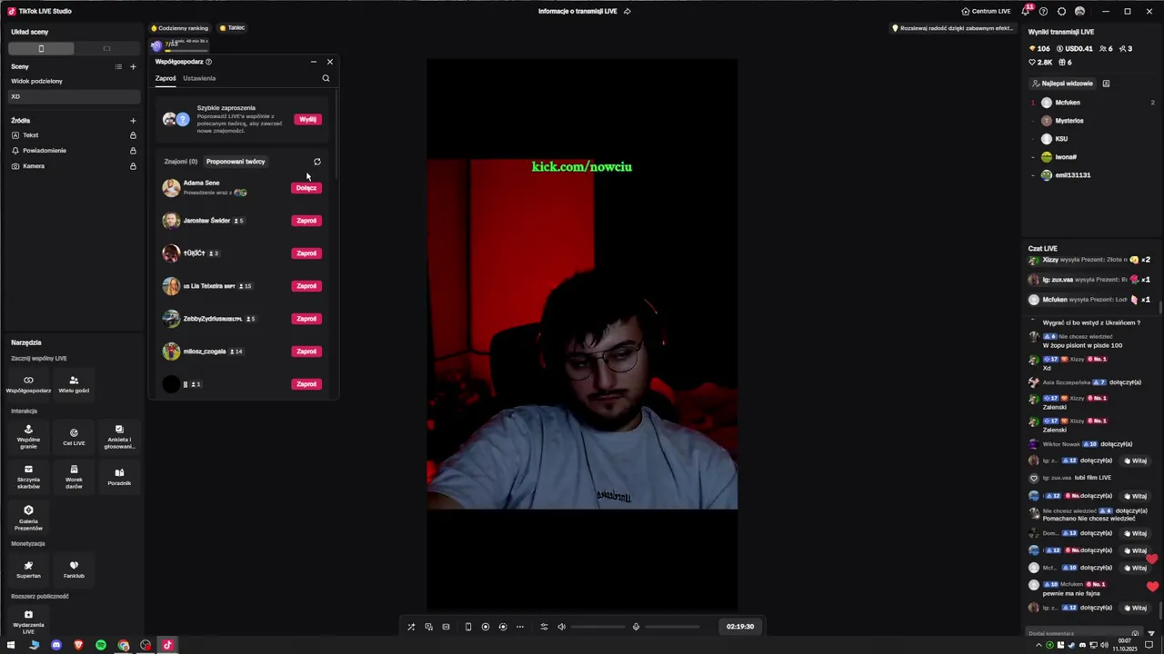Open Fanklub tool
This screenshot has height=654, width=1164.
pos(74,569)
